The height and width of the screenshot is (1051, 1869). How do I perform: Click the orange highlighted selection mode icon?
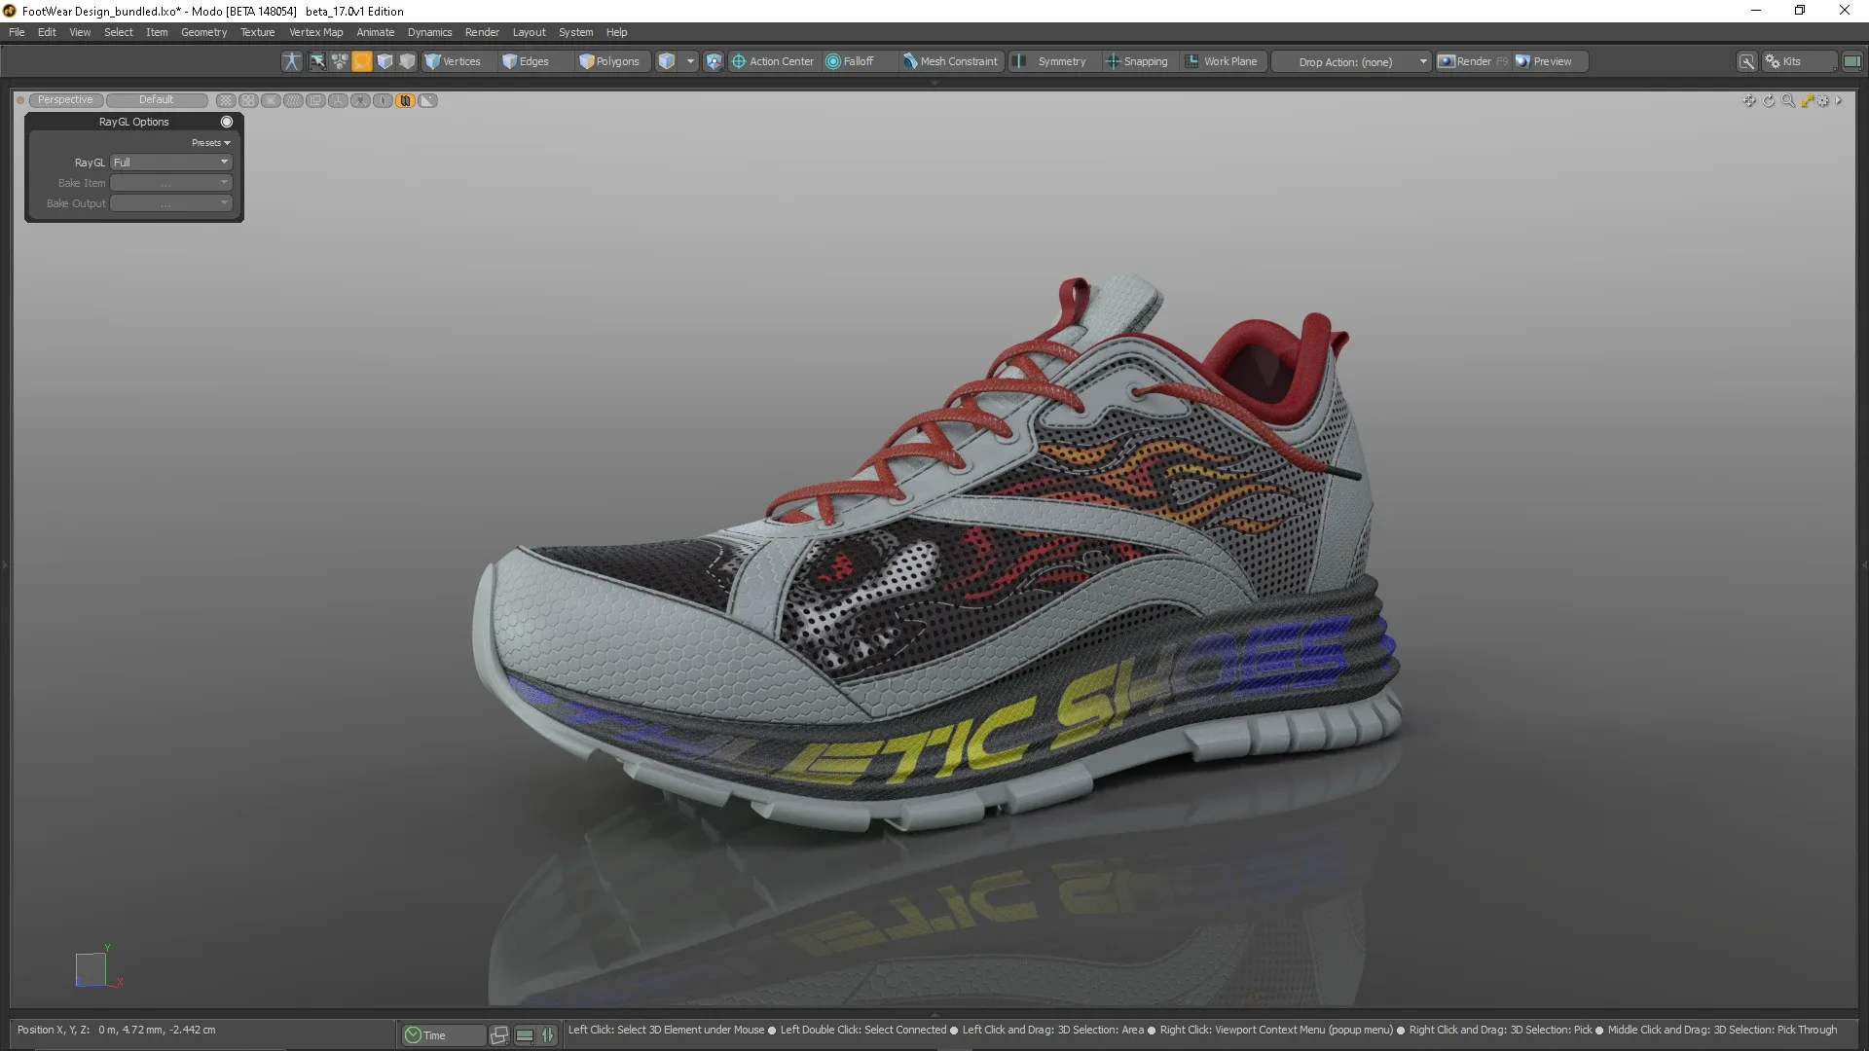(362, 61)
